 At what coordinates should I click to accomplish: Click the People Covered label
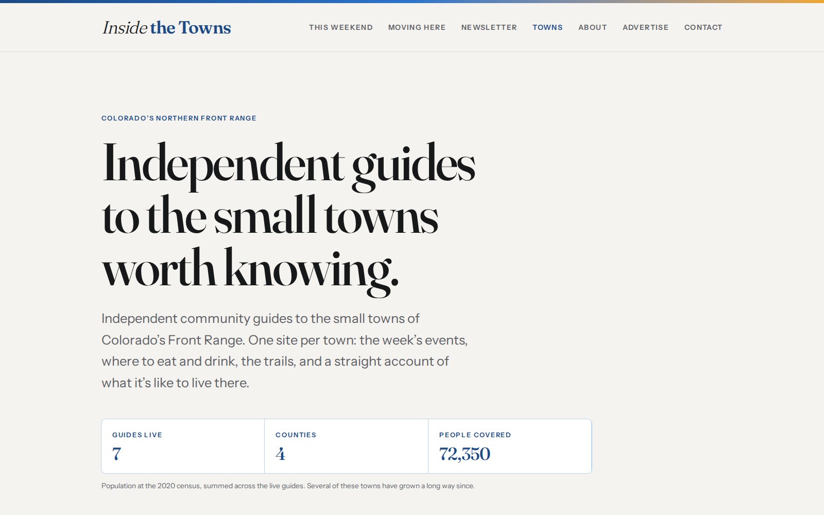[475, 435]
